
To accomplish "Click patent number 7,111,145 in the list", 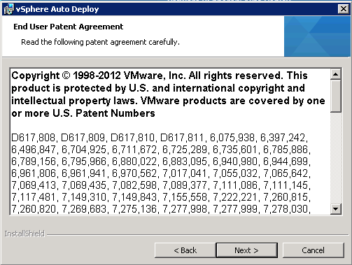I will click(287, 185).
